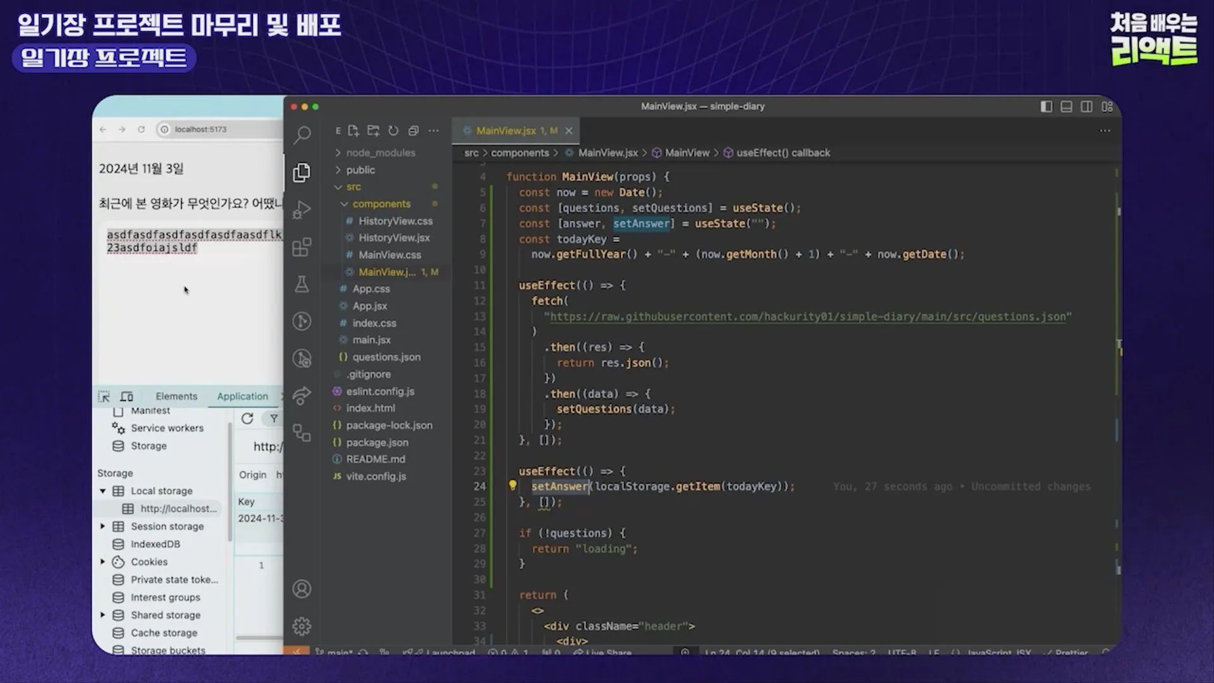Open the Search view in the activity bar
The height and width of the screenshot is (683, 1214).
[x=302, y=135]
